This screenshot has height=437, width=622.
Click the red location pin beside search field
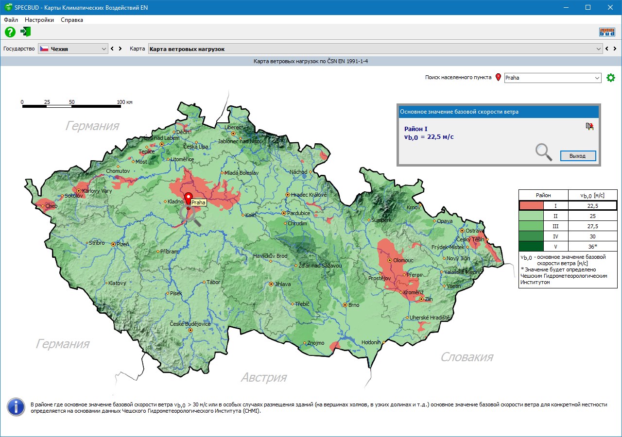click(x=498, y=77)
